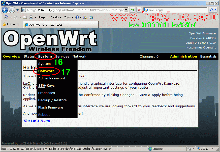Click the Powered by LuCI footer text

[x=34, y=143]
